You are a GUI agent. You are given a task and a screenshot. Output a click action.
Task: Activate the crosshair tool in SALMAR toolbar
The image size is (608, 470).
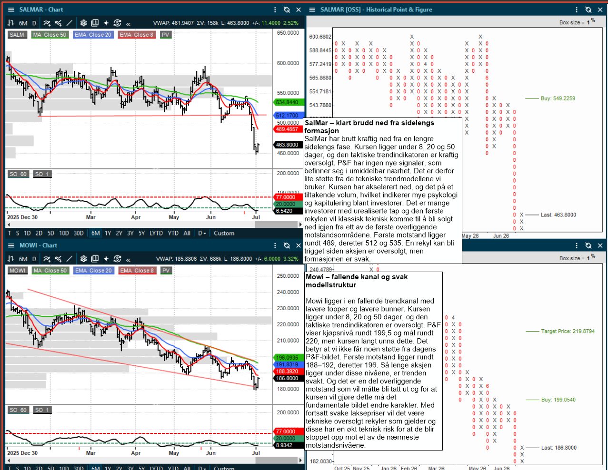(106, 23)
